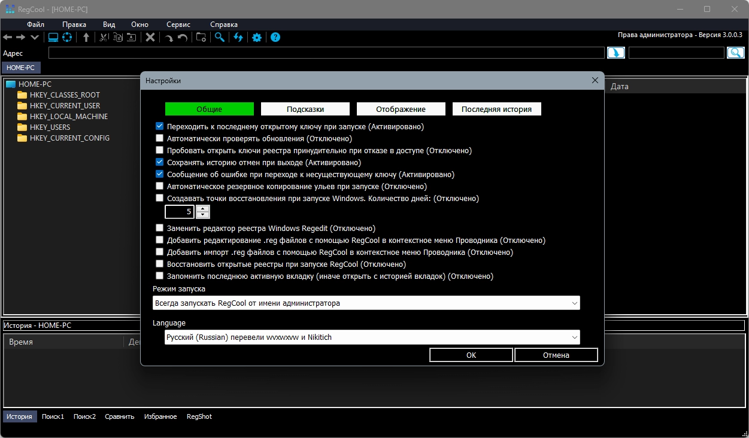The image size is (749, 438).
Task: Open the history dropdown arrow in toolbar
Action: pyautogui.click(x=35, y=38)
